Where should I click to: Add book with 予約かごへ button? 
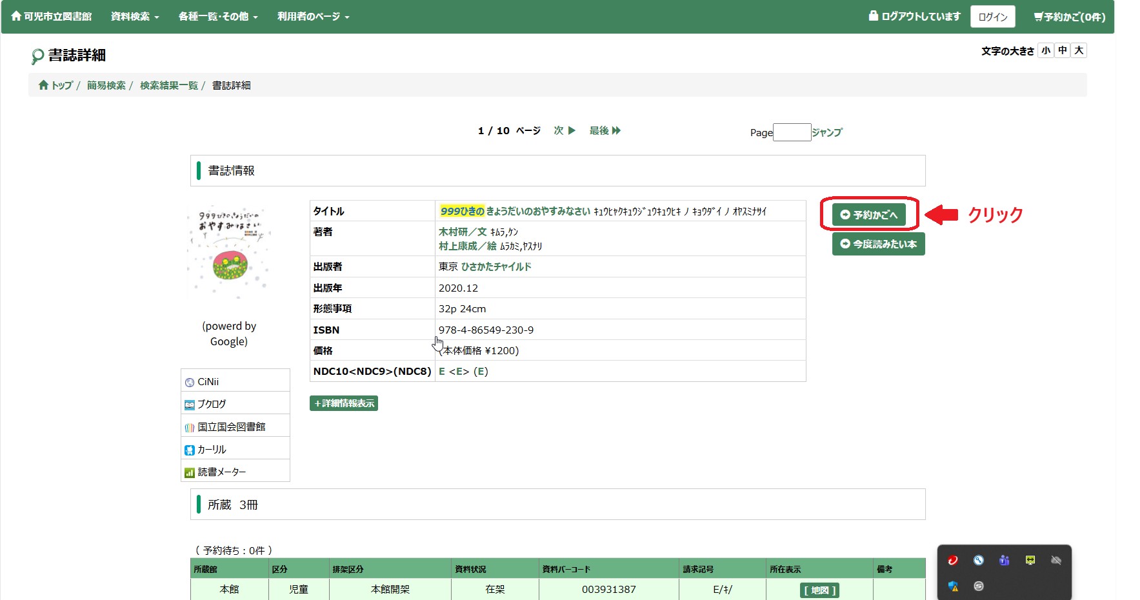[869, 215]
